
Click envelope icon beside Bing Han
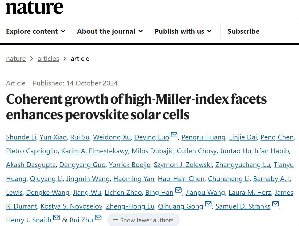pyautogui.click(x=178, y=190)
